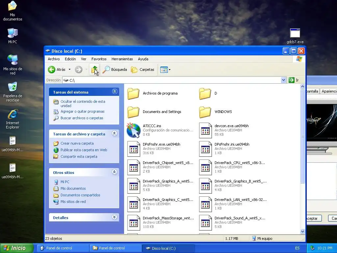The width and height of the screenshot is (337, 253).
Task: Expand the Detalles panel
Action: (x=115, y=217)
